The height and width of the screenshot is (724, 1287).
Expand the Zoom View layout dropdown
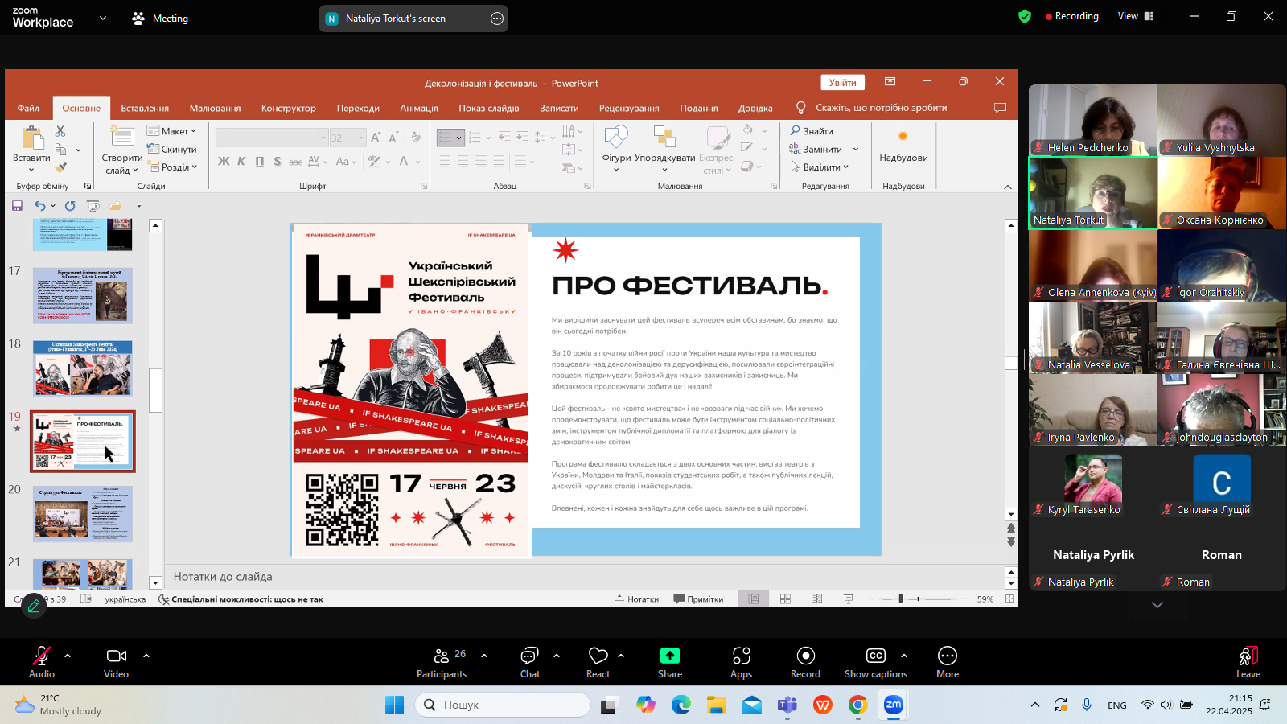point(1135,16)
